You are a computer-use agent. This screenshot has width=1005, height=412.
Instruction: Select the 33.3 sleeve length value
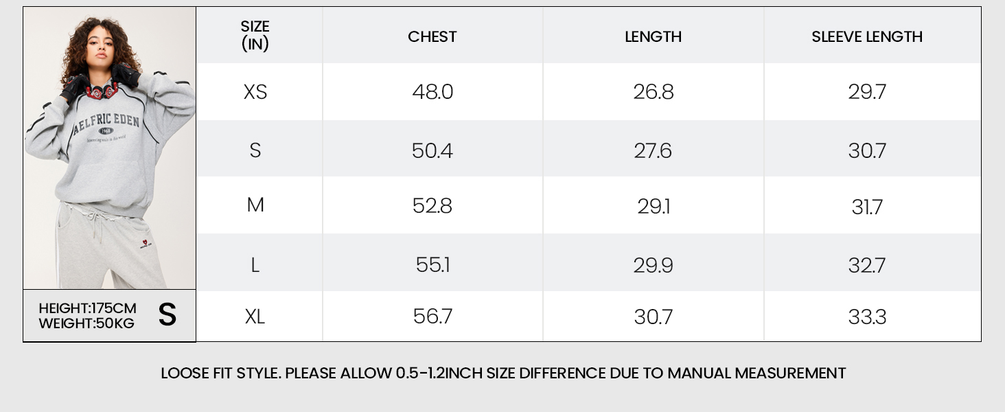867,317
